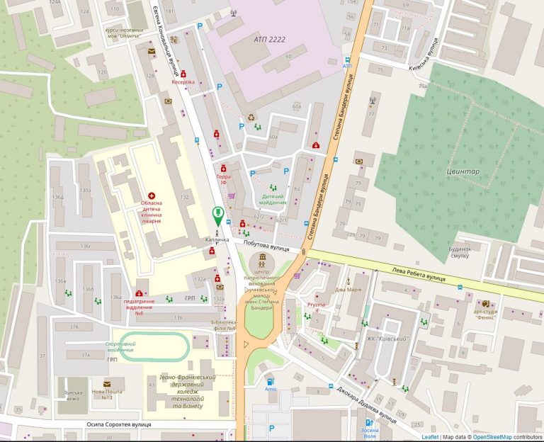Screen dimensions: 544x442
Task: Click the green location marker pin
Action: tap(217, 215)
